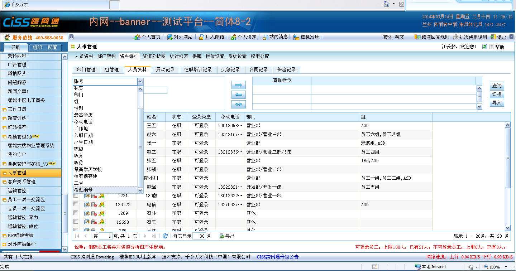Click the edit icon in row 1221
Viewport: 516px width, 271px height.
(x=87, y=196)
